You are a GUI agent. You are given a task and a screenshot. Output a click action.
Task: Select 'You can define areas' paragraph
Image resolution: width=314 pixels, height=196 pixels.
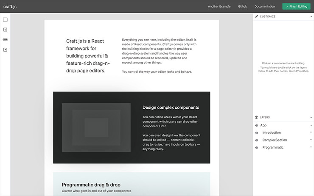tap(170, 121)
